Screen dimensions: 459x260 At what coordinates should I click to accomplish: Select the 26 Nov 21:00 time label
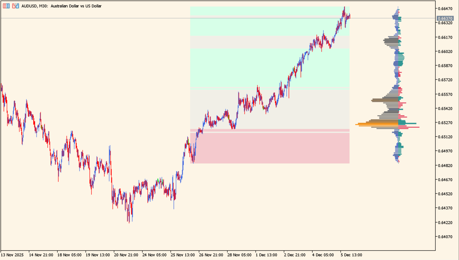[211, 255]
